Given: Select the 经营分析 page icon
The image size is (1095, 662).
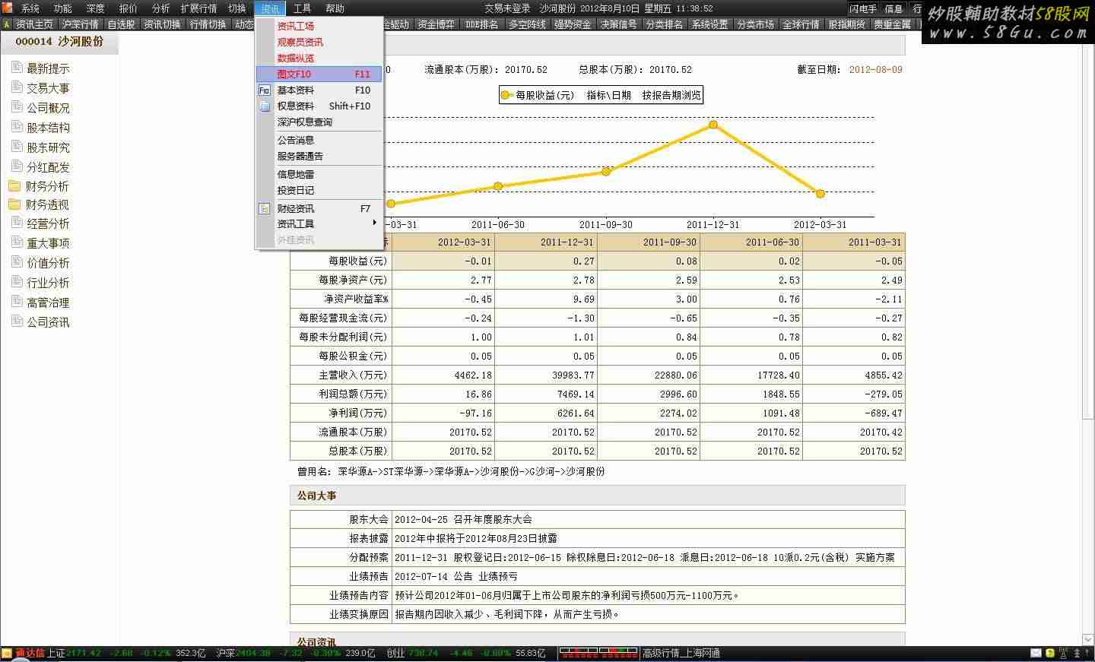Looking at the screenshot, I should 17,223.
